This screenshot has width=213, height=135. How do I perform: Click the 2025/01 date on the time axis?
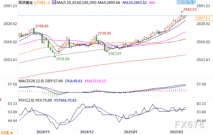pos(130,131)
